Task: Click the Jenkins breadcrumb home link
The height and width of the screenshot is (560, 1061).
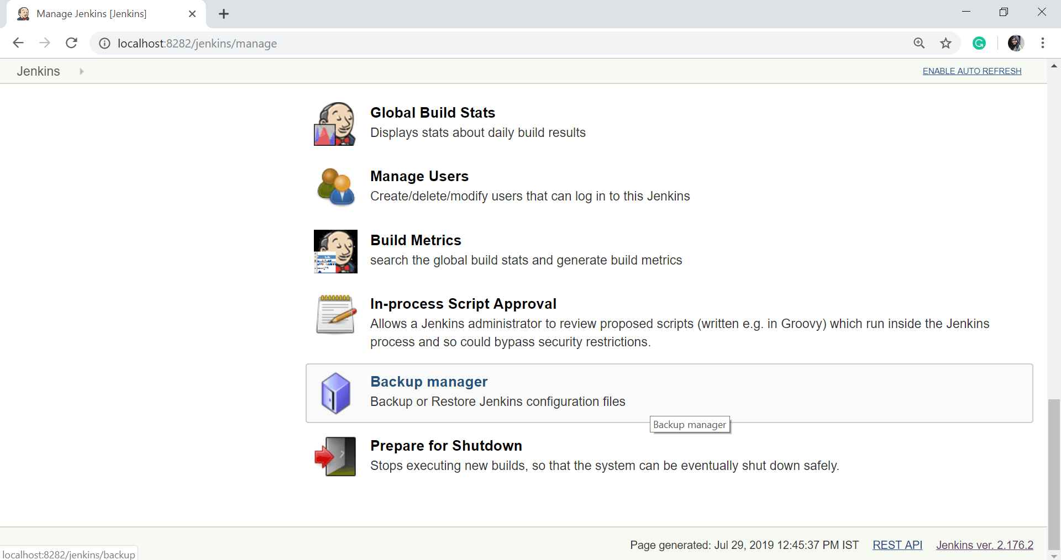Action: coord(38,71)
